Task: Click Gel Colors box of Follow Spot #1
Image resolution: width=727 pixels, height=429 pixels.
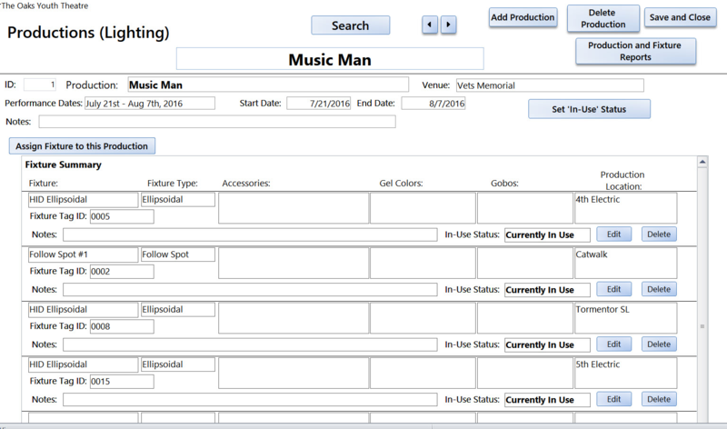Action: click(423, 263)
